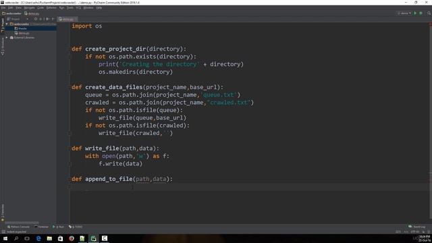Image resolution: width=432 pixels, height=243 pixels.
Task: Select External Libraries tree item
Action: click(x=22, y=38)
